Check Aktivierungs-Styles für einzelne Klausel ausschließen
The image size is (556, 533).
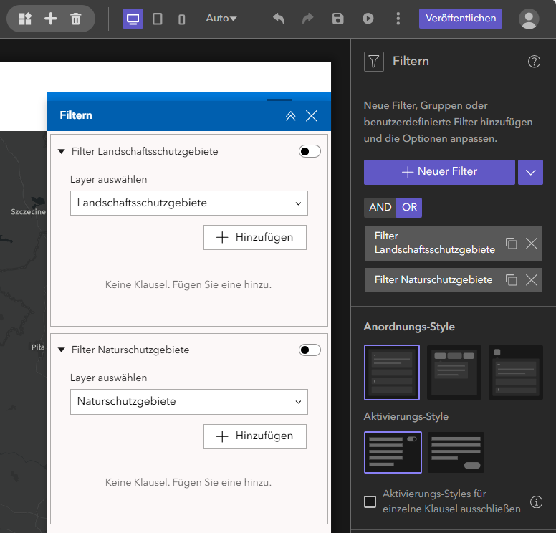point(370,501)
